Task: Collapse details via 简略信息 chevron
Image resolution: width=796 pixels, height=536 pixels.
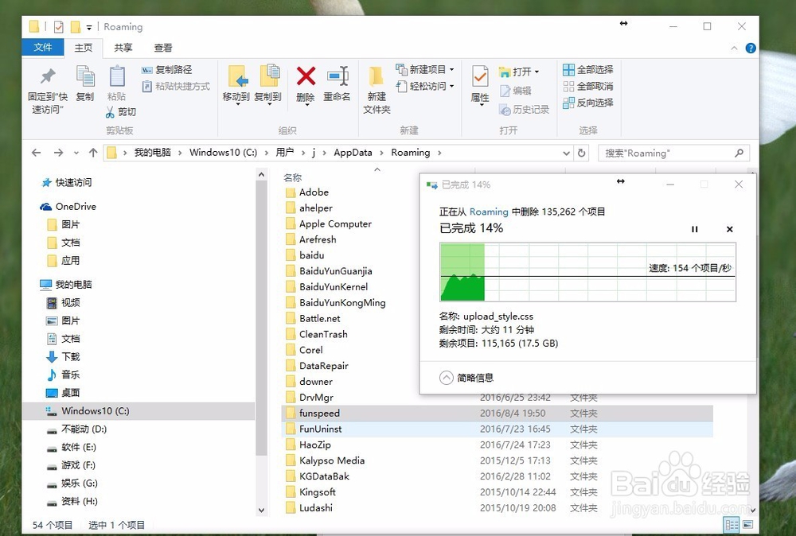Action: 447,378
